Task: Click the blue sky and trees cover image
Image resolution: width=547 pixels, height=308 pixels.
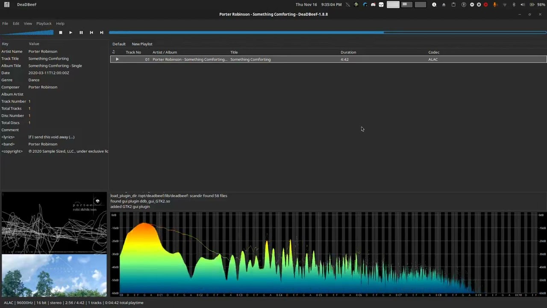Action: pyautogui.click(x=54, y=275)
